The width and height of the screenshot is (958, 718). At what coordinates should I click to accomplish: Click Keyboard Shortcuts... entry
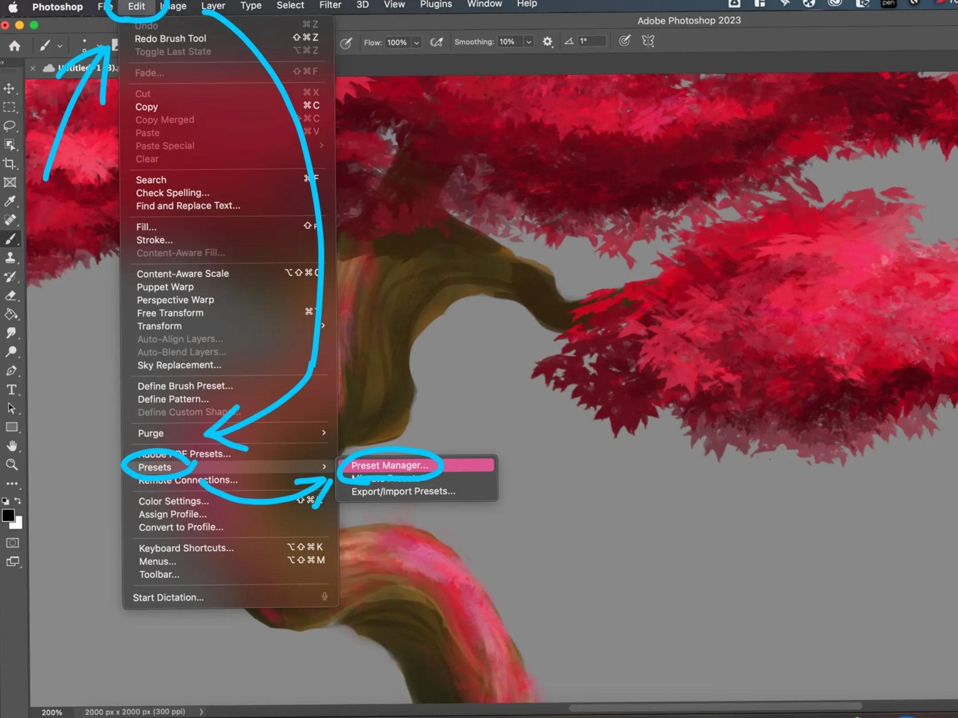[x=186, y=548]
